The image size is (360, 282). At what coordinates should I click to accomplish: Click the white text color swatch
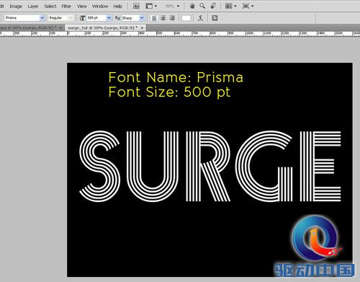pyautogui.click(x=186, y=18)
